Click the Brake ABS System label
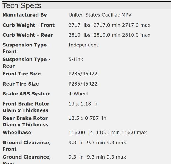 pos(27,94)
